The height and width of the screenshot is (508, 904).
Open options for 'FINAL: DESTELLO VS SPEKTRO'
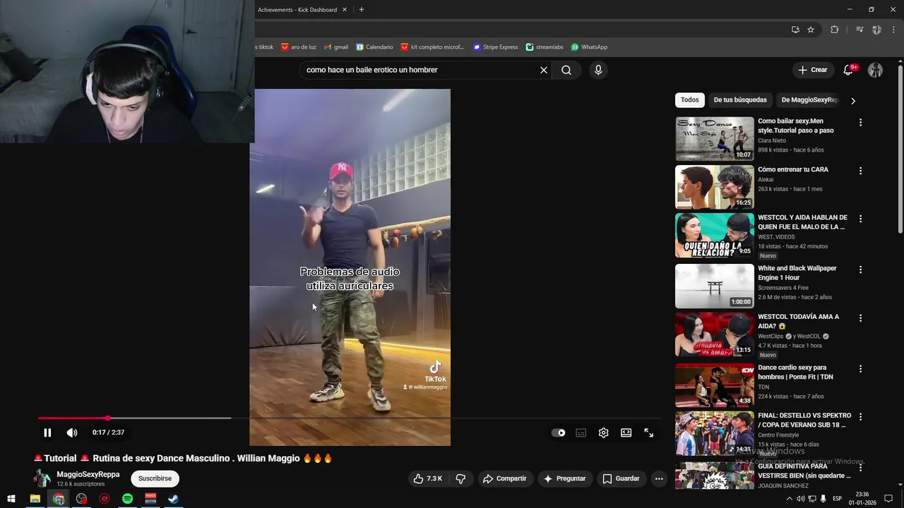coord(860,416)
